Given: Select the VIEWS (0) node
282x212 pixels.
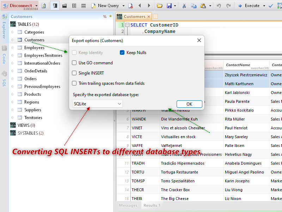Looking at the screenshot, I should click(x=26, y=125).
